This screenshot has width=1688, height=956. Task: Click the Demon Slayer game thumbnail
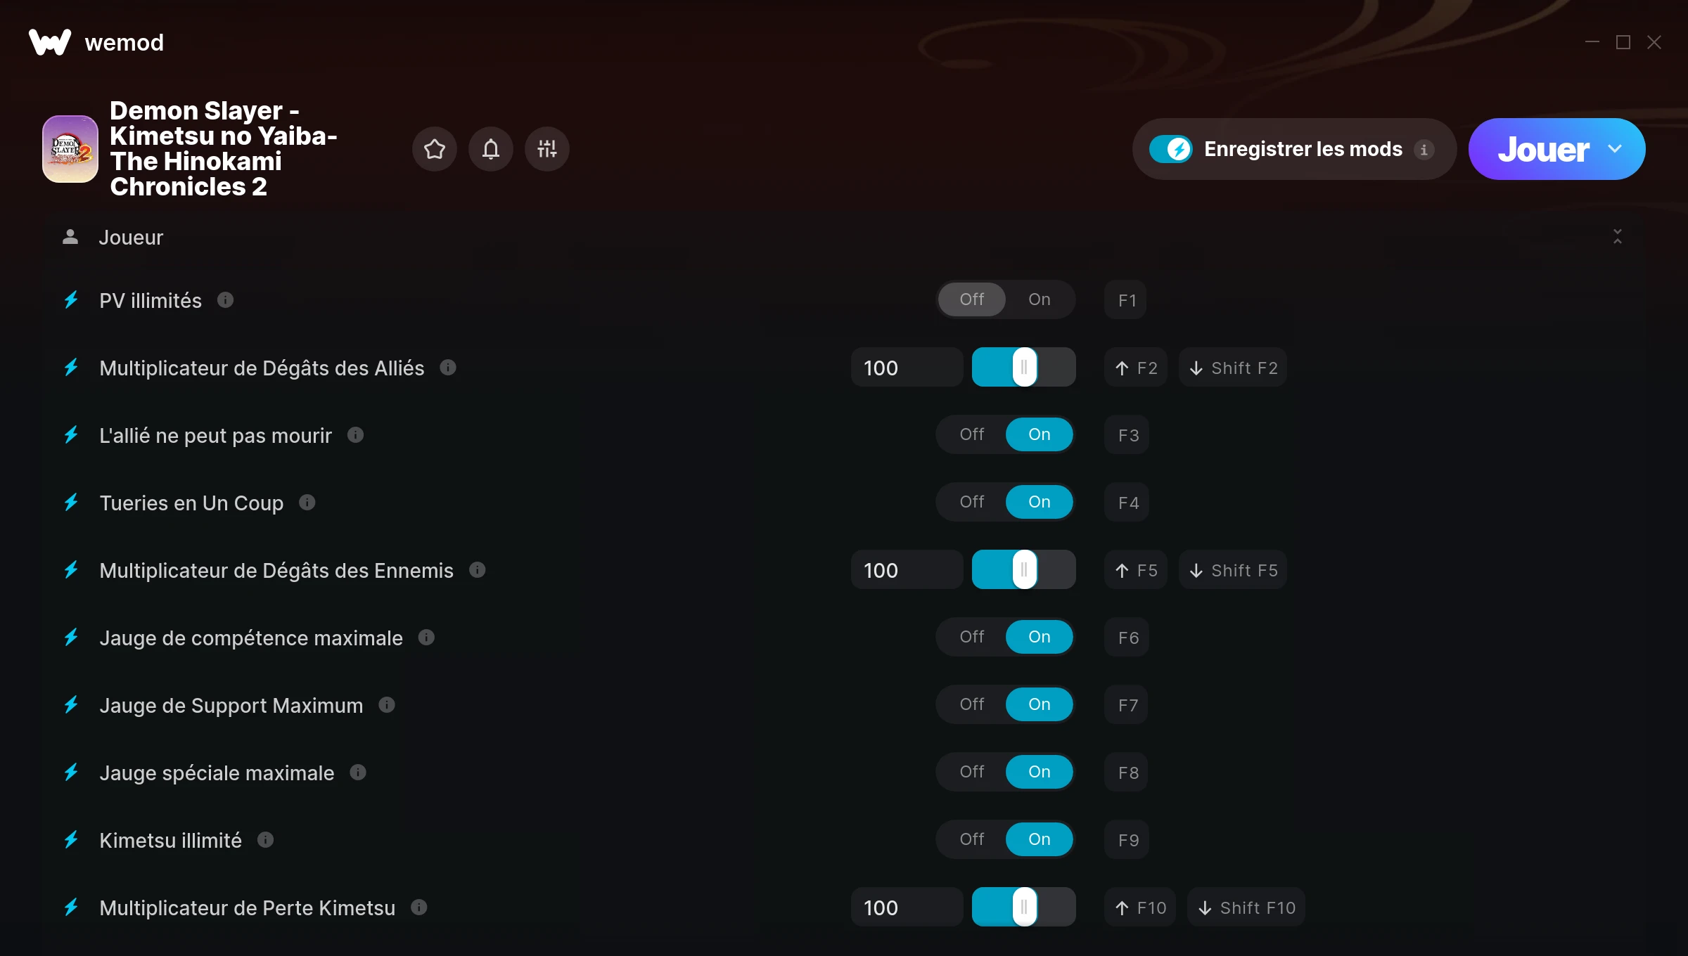70,149
